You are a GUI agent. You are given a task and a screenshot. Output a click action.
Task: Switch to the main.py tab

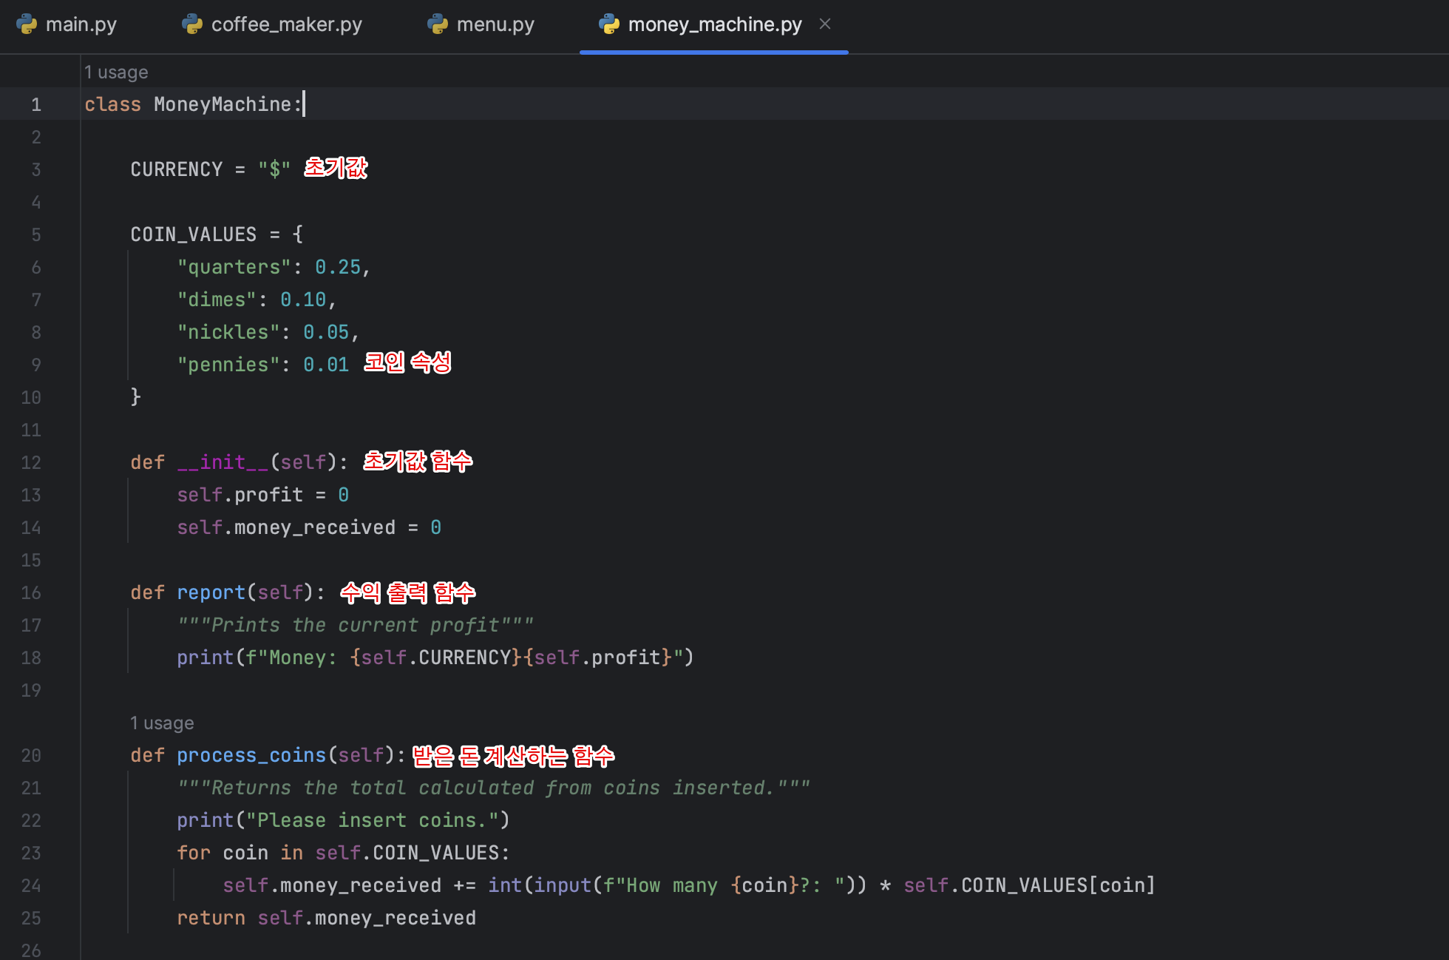(67, 24)
